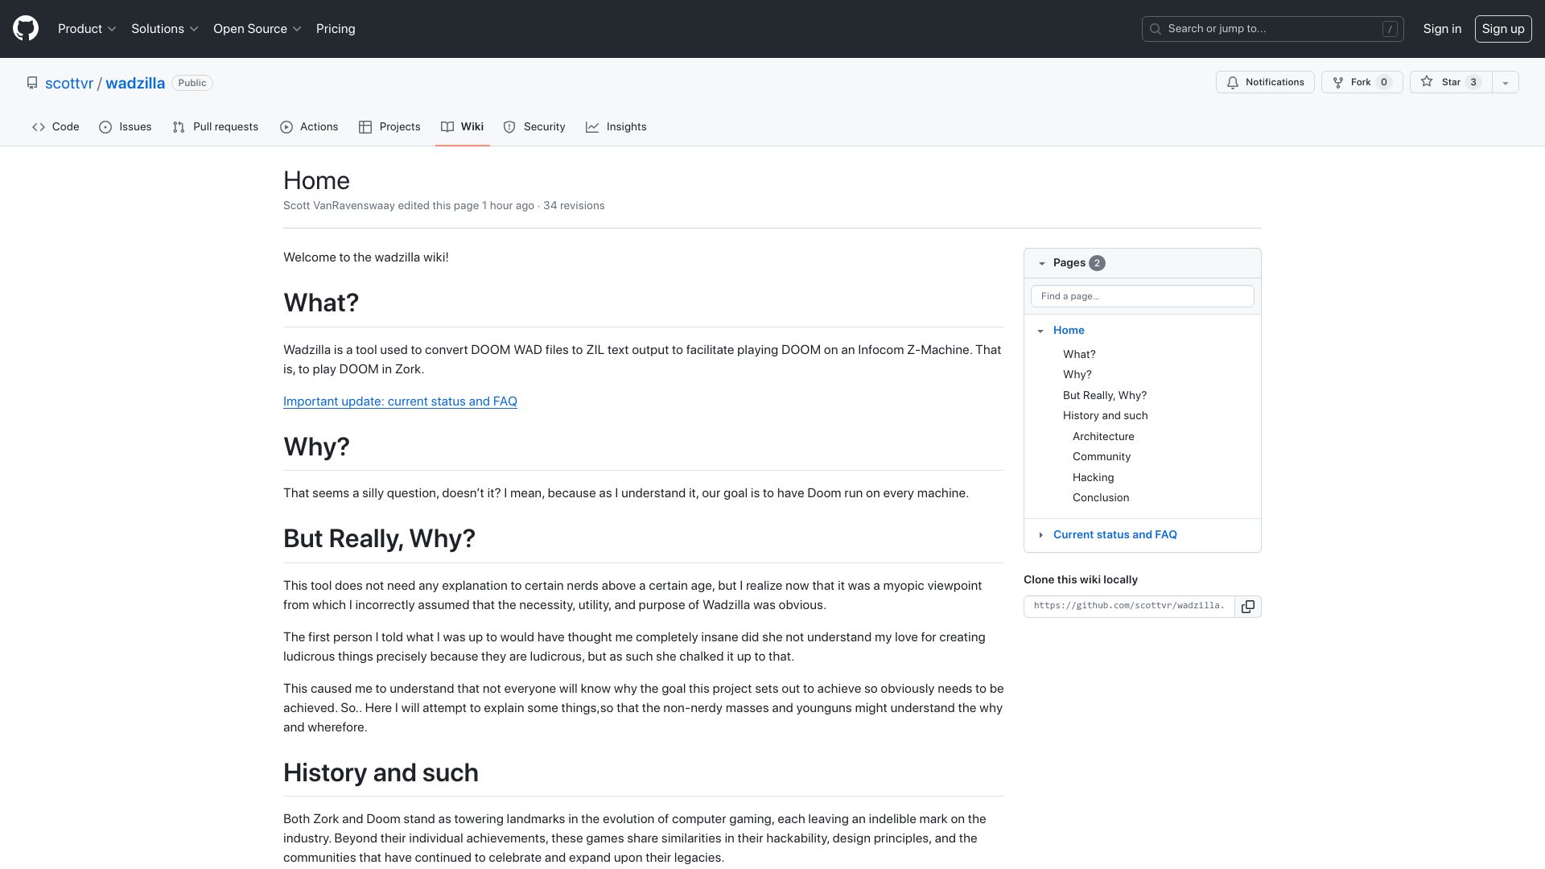
Task: Open the Security tab
Action: pos(534,127)
